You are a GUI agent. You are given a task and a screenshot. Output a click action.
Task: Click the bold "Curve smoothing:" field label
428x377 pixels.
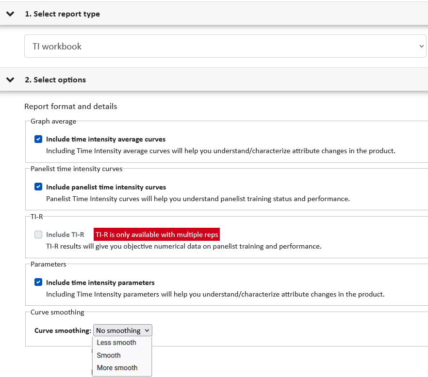coord(63,330)
